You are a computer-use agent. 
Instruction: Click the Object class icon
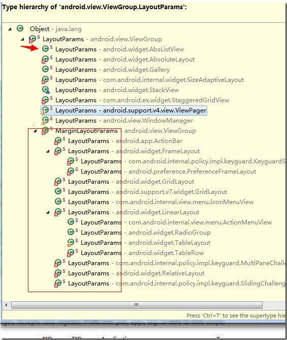tap(20, 29)
